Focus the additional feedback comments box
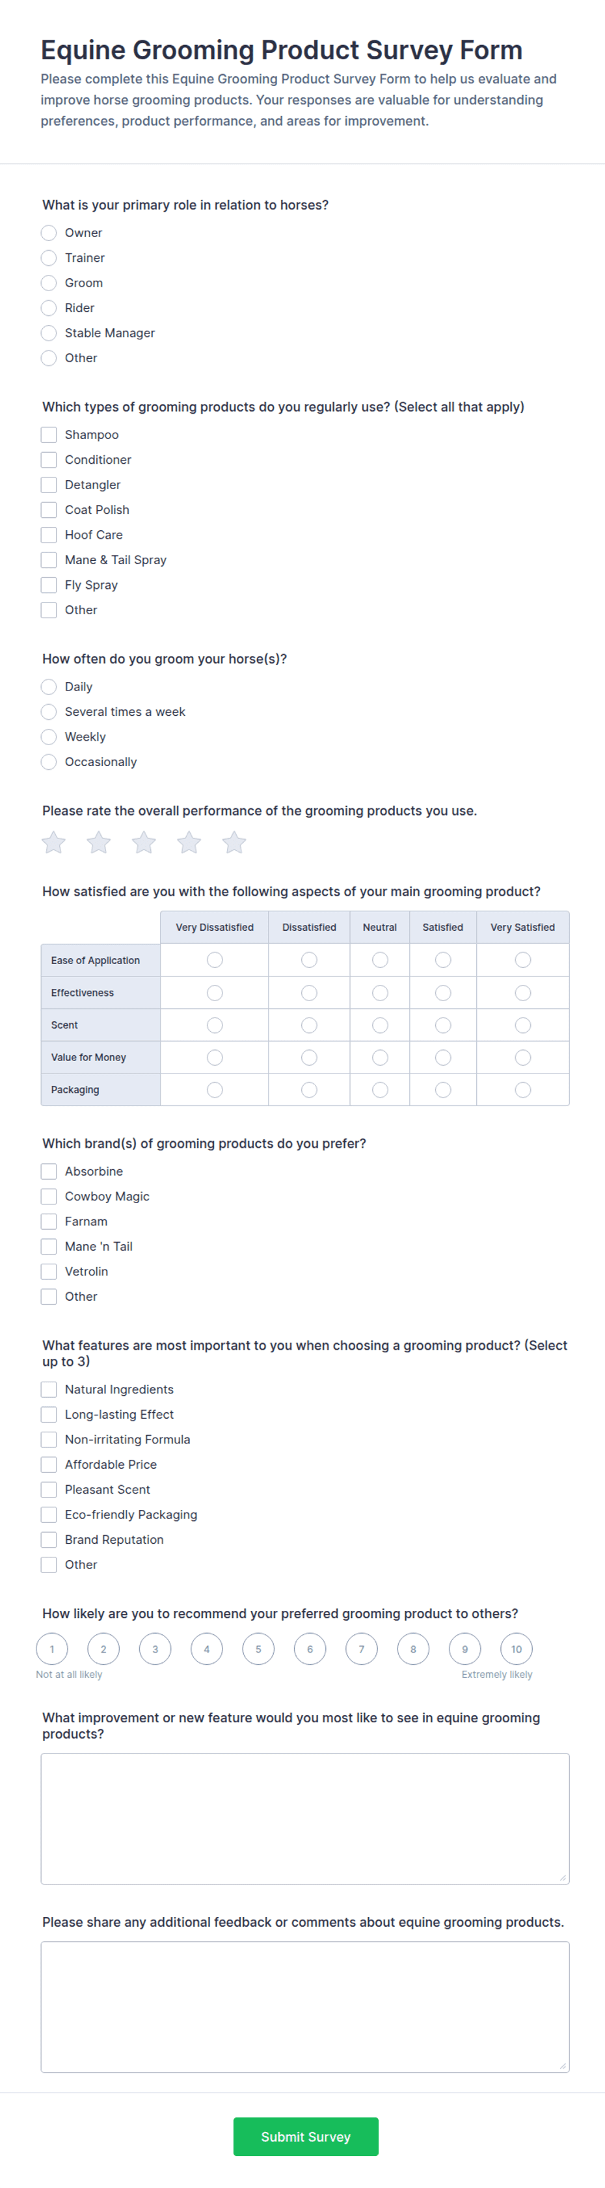 304,2007
